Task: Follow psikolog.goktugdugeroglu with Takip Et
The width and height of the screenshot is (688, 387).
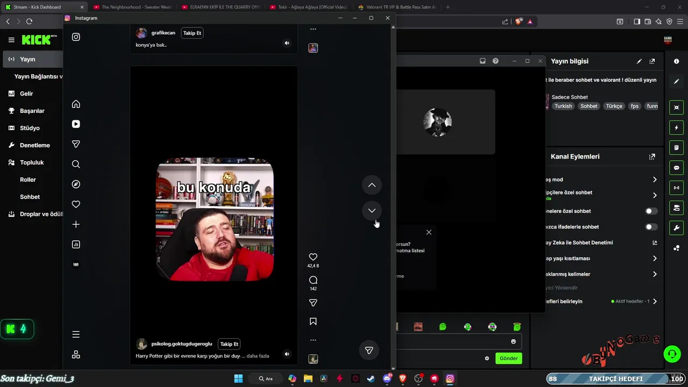Action: tap(229, 344)
